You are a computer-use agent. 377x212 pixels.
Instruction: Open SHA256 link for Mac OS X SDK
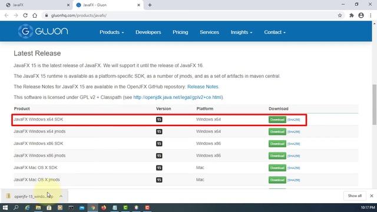coord(293,168)
